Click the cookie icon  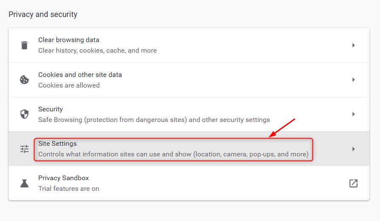pos(25,79)
